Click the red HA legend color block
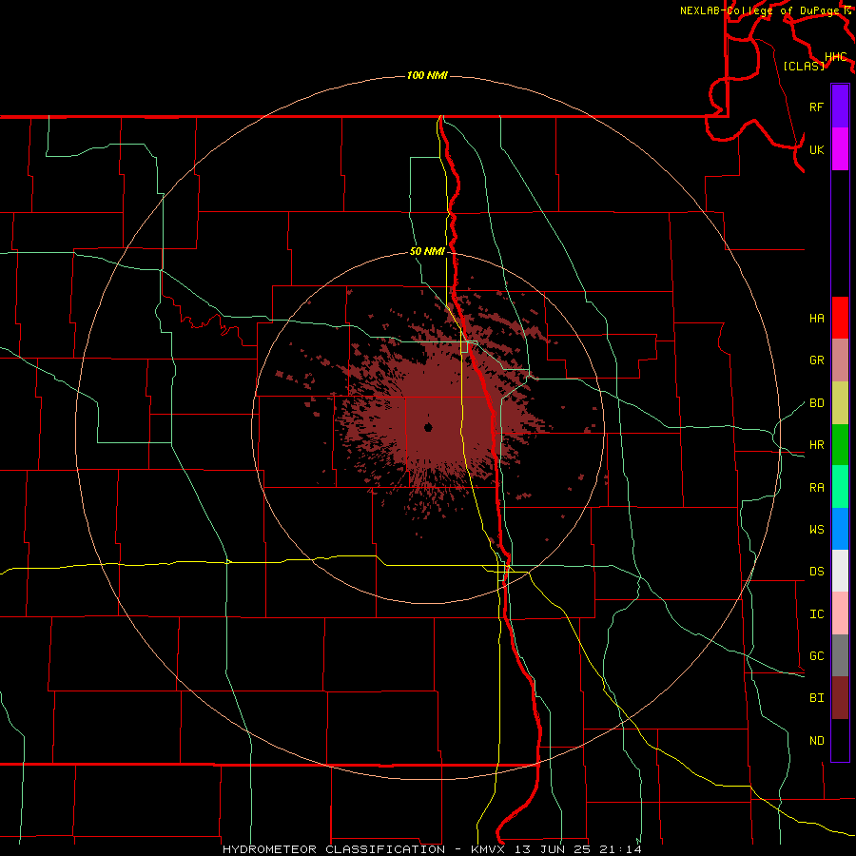 pyautogui.click(x=840, y=318)
